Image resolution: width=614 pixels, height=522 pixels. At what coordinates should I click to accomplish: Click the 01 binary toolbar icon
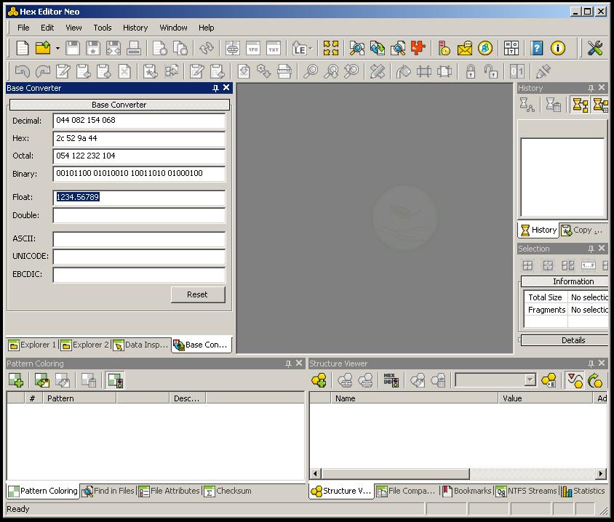[517, 71]
